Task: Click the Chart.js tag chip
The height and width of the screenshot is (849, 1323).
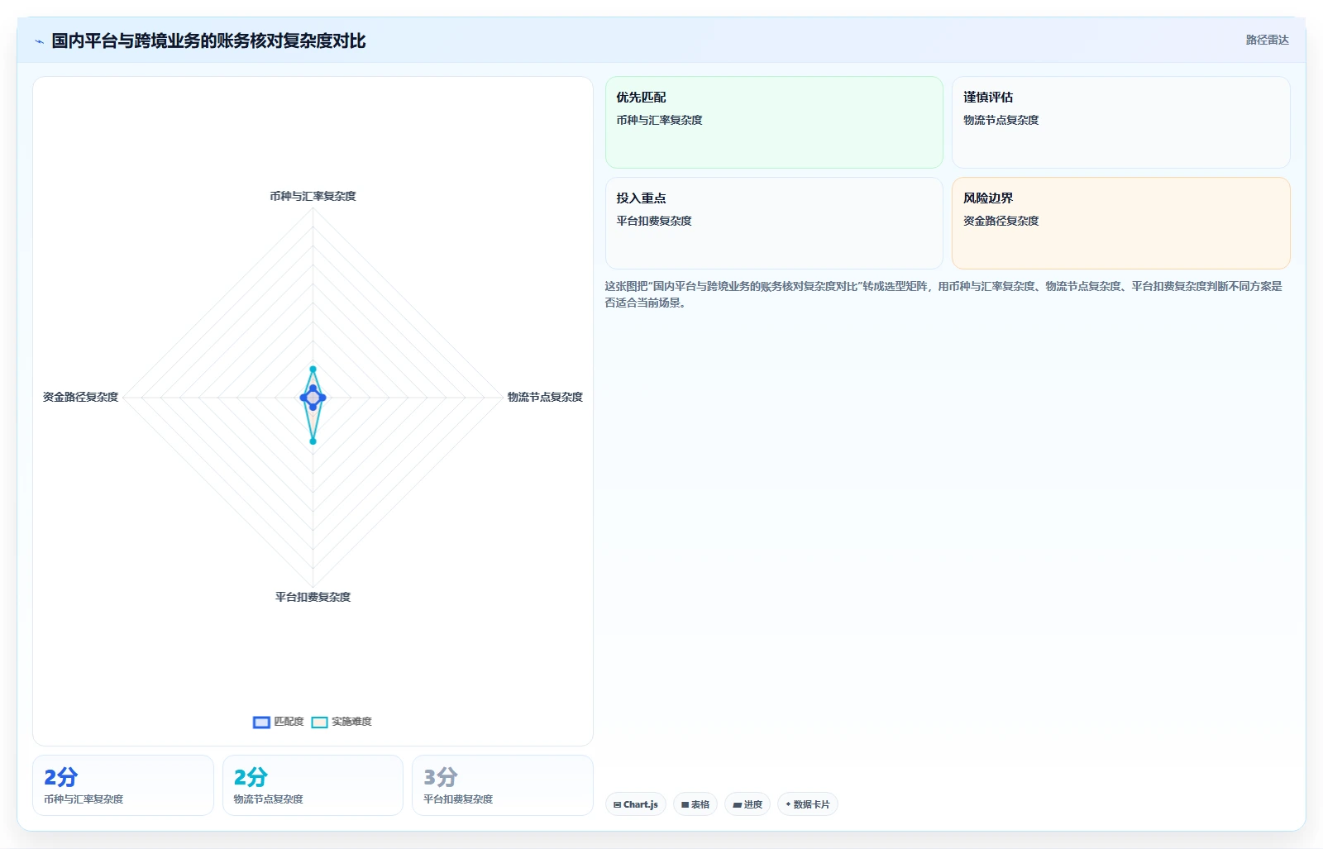Action: [x=636, y=804]
